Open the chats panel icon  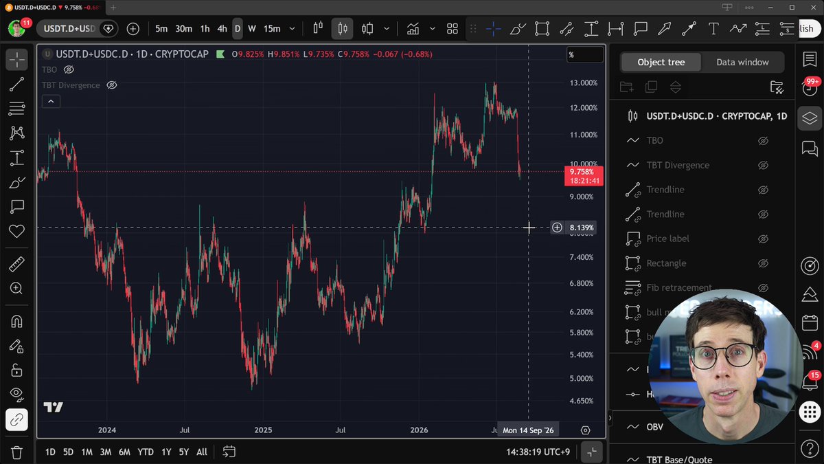(810, 148)
